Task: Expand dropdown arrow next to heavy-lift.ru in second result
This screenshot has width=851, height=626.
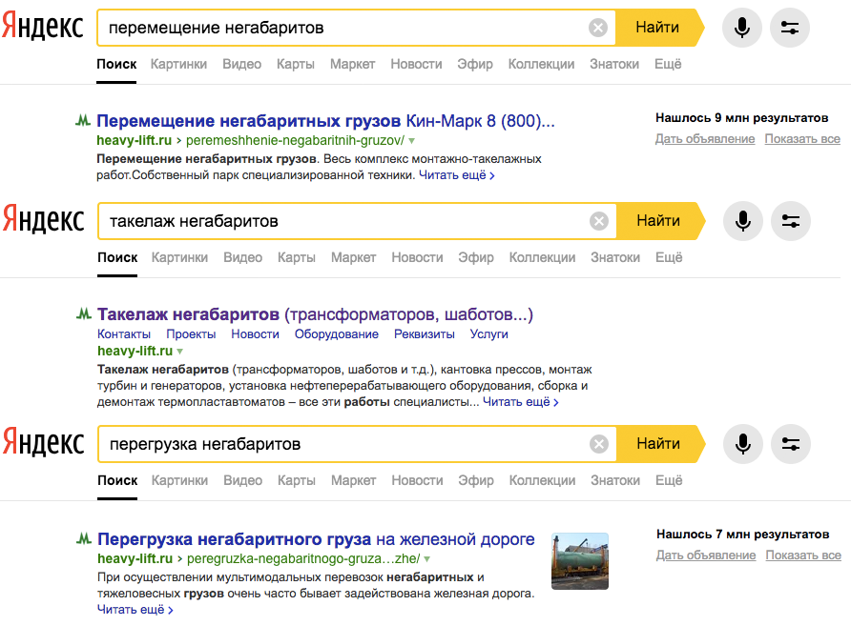Action: coord(180,352)
